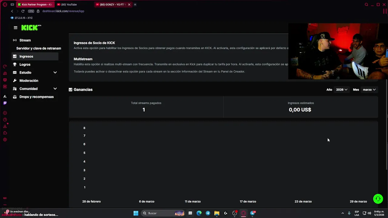The height and width of the screenshot is (218, 388).
Task: Go back to previous page
Action: [x=12, y=11]
